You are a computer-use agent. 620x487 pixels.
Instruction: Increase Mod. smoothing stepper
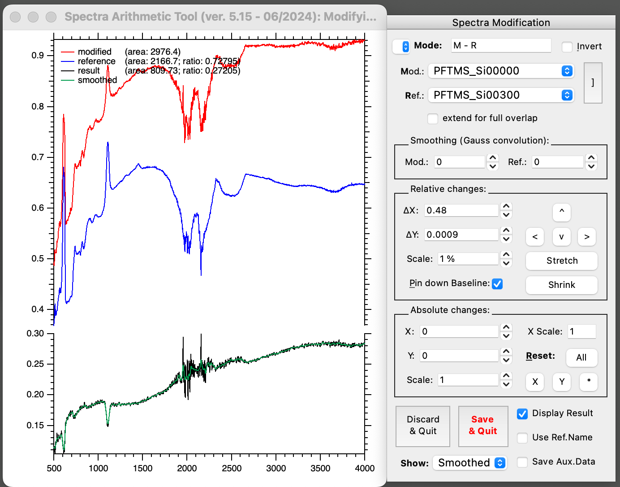pyautogui.click(x=493, y=158)
